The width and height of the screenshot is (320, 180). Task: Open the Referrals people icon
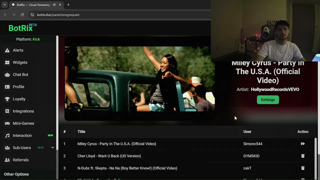tap(7, 160)
